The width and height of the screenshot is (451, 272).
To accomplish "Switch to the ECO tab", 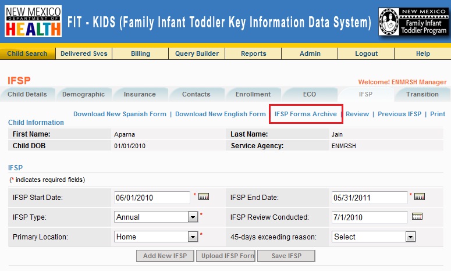I will (x=310, y=95).
